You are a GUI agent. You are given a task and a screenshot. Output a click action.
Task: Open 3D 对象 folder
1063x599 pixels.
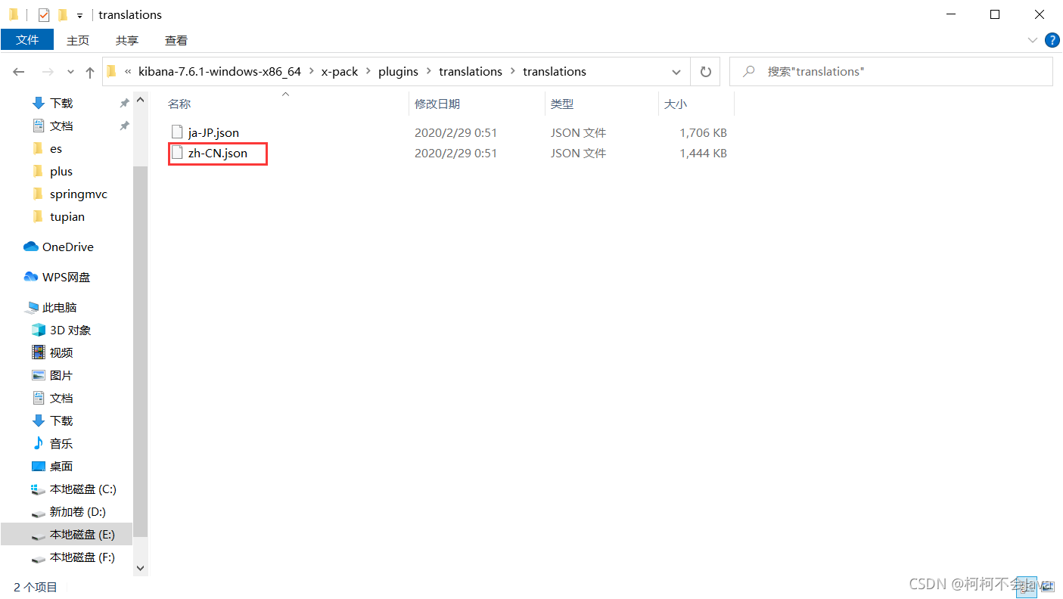(70, 330)
